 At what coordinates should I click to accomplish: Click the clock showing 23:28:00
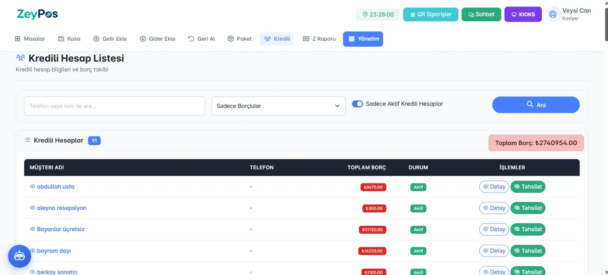[378, 14]
